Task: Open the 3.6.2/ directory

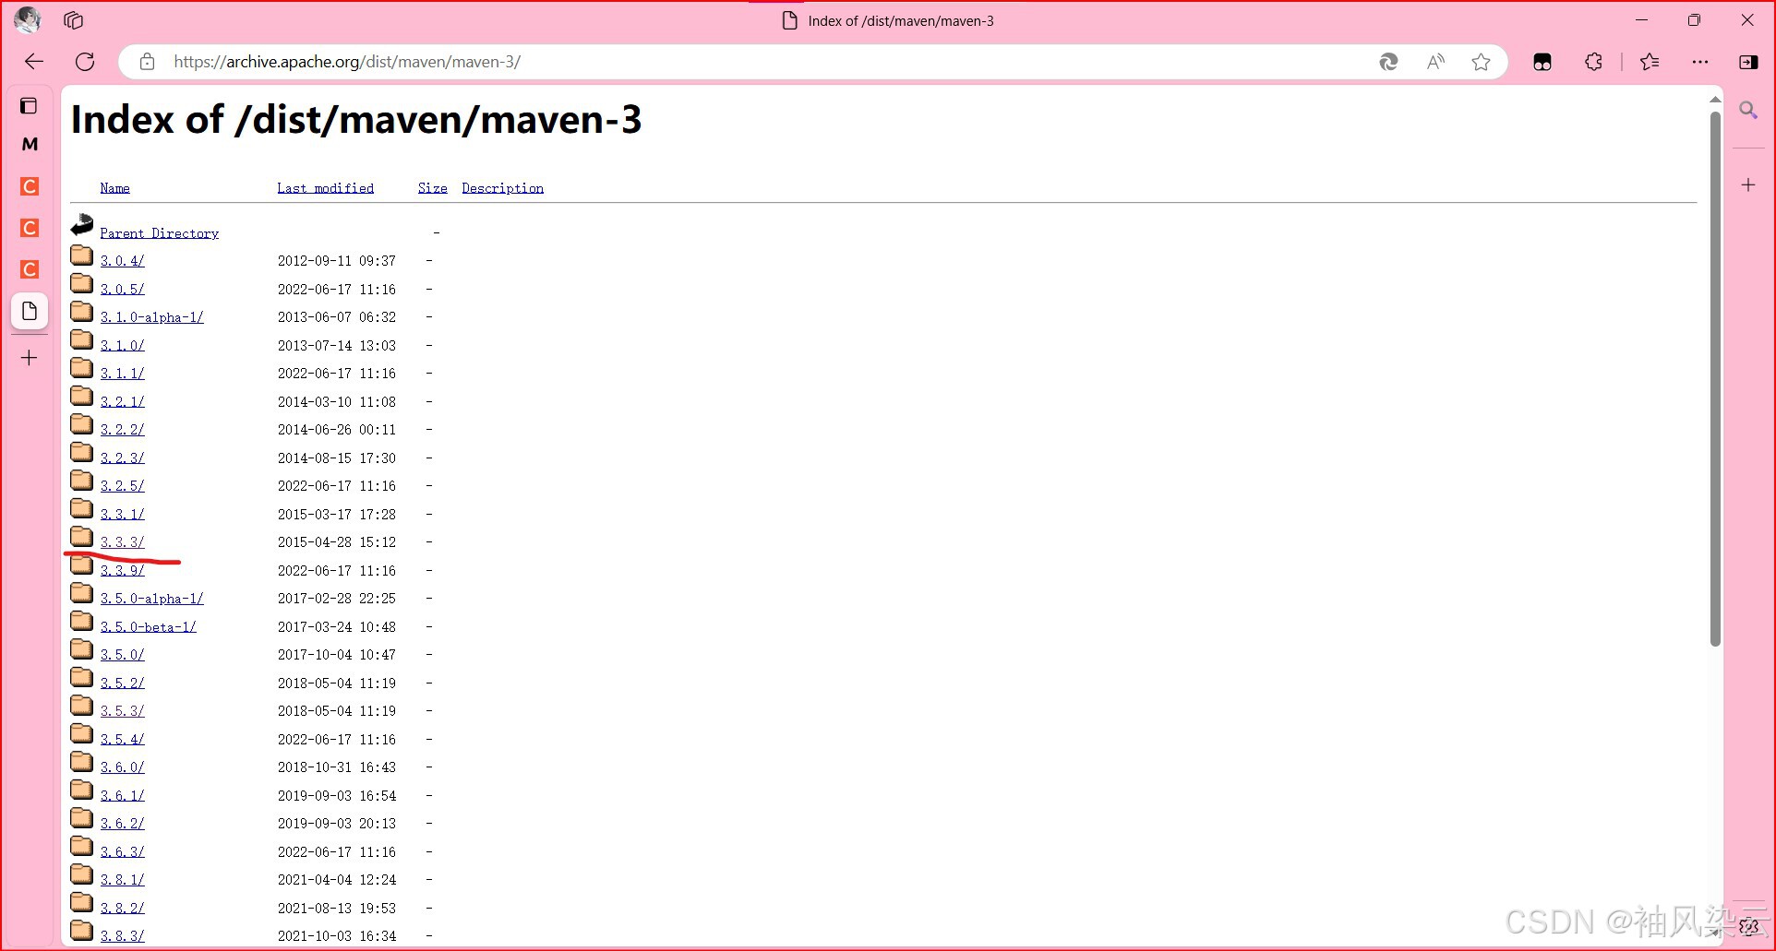Action: (x=123, y=824)
